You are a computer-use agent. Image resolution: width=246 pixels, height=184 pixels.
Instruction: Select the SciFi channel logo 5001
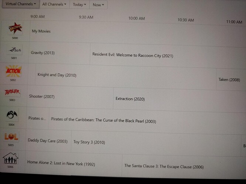pos(14,50)
